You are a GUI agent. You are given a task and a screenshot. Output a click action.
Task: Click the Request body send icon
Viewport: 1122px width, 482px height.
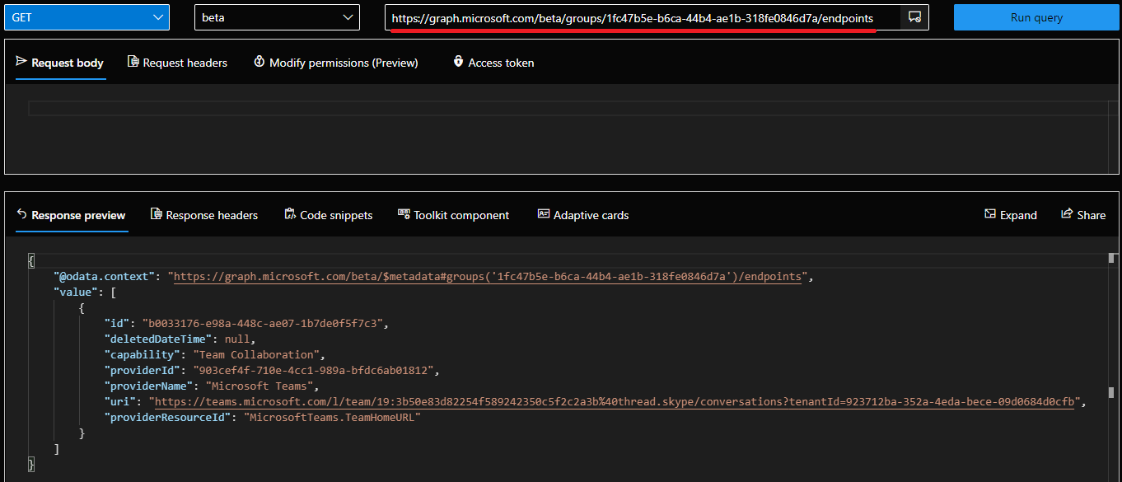coord(21,62)
